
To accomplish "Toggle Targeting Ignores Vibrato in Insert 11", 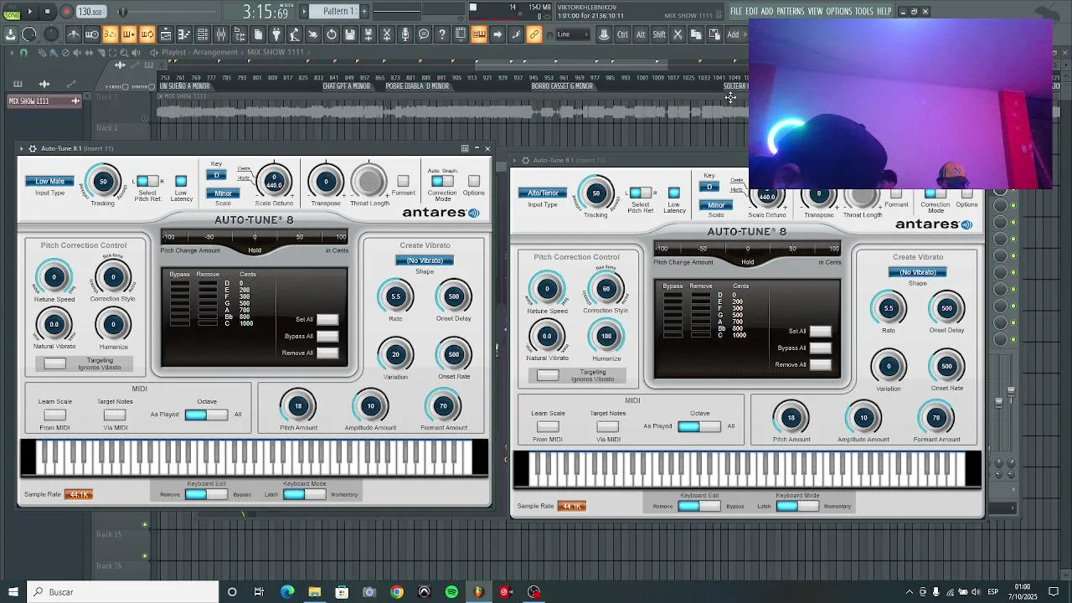I will (54, 363).
